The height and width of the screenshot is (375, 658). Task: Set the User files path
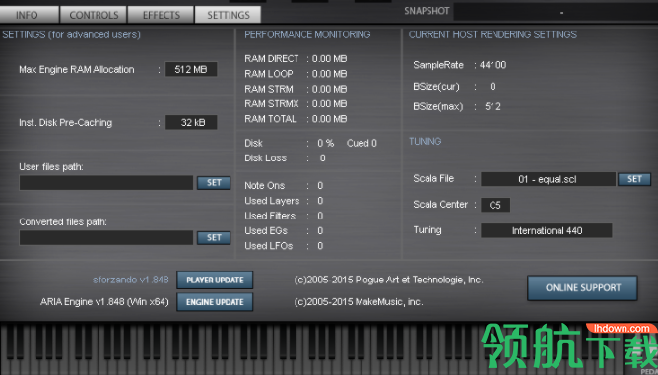(214, 183)
